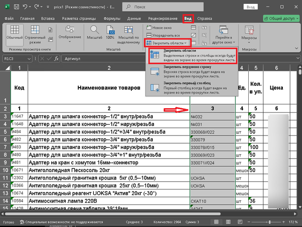This screenshot has width=302, height=227.
Task: Click the Скрыть (Hide window) icon
Action: (193, 35)
